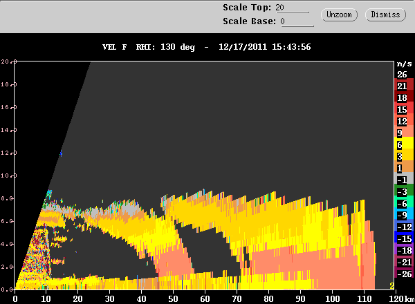Click the 'Scale Top:' label
Screen dimensions: 415x304
pyautogui.click(x=247, y=8)
